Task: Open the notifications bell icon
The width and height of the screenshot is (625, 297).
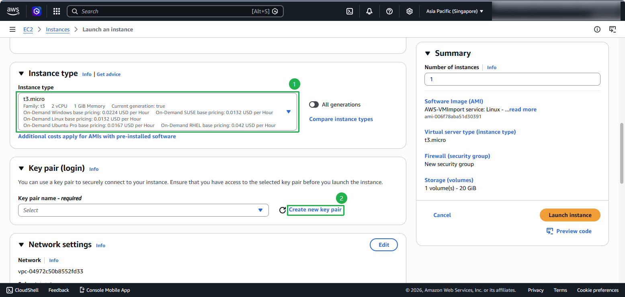Action: (x=369, y=11)
